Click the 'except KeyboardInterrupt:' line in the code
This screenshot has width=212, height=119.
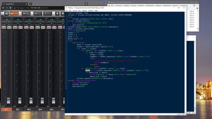click(x=81, y=80)
